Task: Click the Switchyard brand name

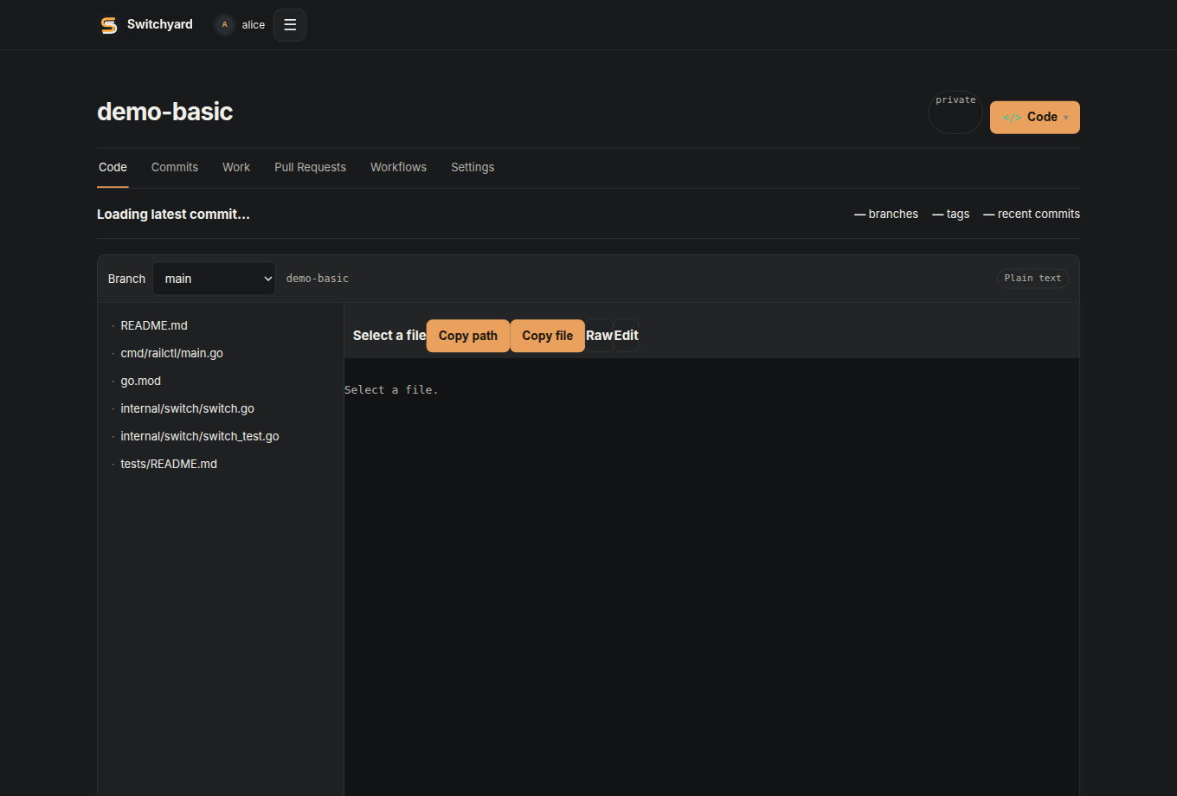Action: [160, 24]
